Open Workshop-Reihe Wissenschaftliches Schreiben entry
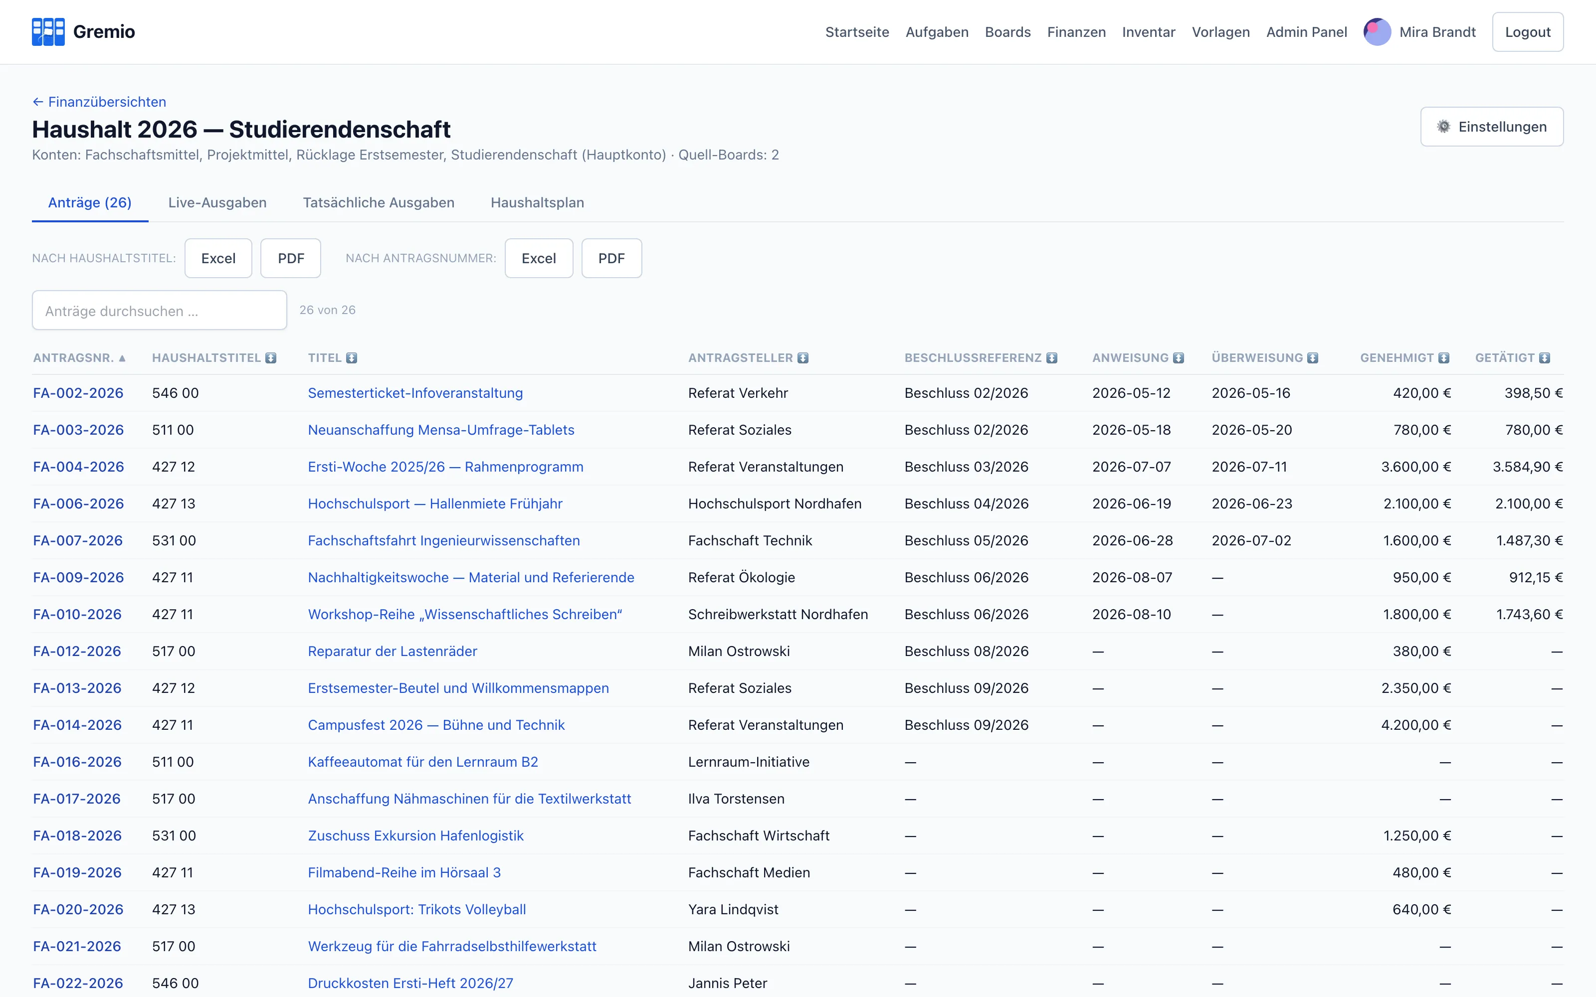The width and height of the screenshot is (1596, 997). (465, 615)
